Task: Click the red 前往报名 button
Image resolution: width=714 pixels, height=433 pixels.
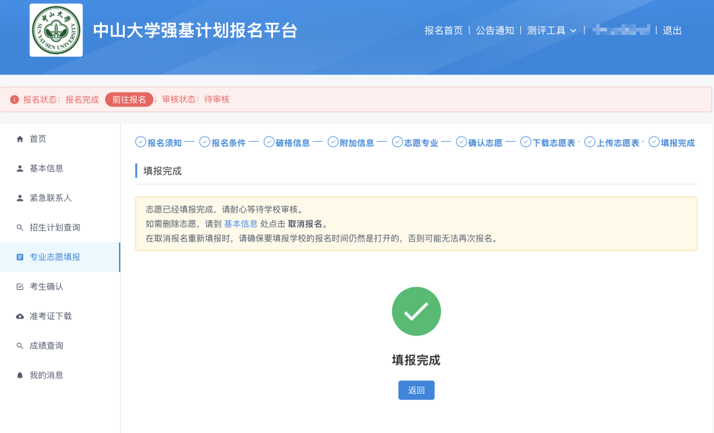Action: [x=129, y=98]
